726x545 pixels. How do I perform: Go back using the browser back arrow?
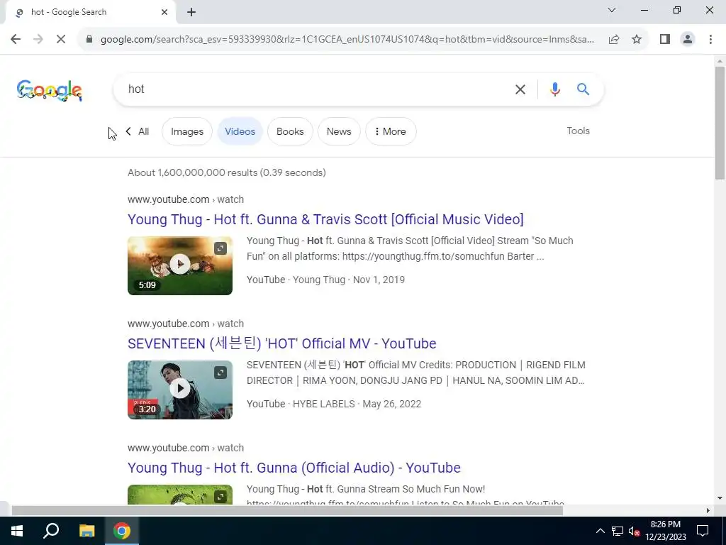[16, 40]
